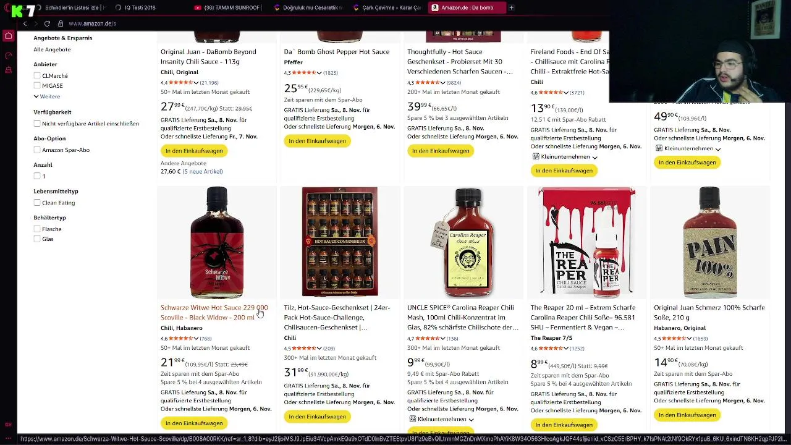Open the 5 neue Artikel link
791x445 pixels.
pyautogui.click(x=203, y=172)
